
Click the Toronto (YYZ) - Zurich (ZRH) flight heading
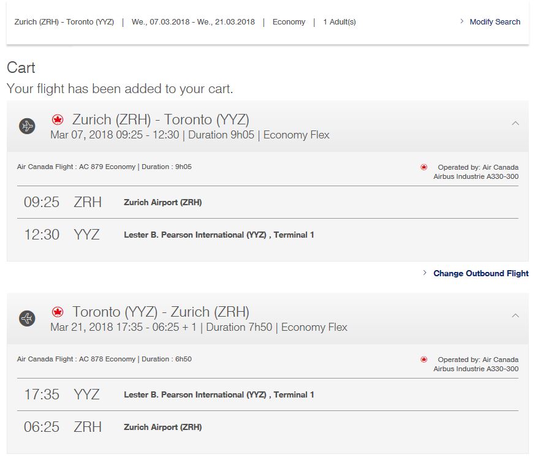click(161, 312)
